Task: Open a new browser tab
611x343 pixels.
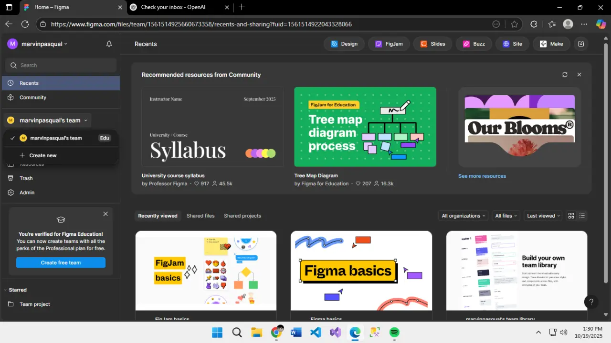Action: (x=242, y=7)
